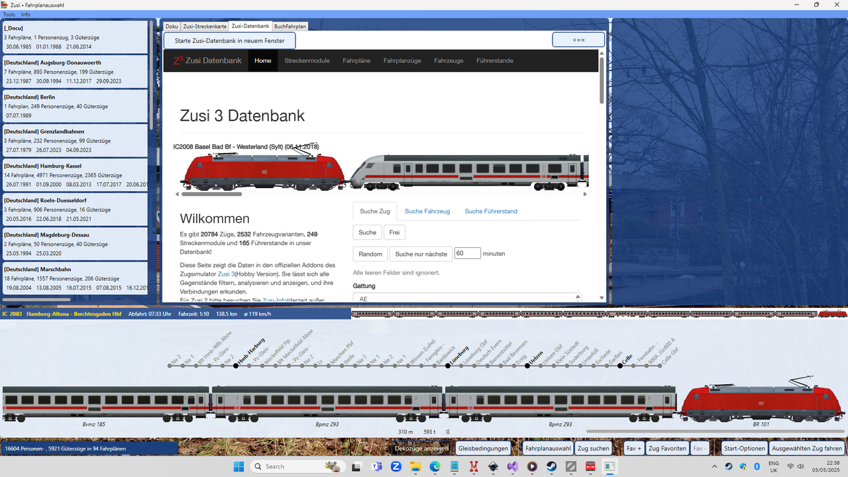The height and width of the screenshot is (477, 848).
Task: Click the Zug Favoriten button
Action: pos(668,449)
